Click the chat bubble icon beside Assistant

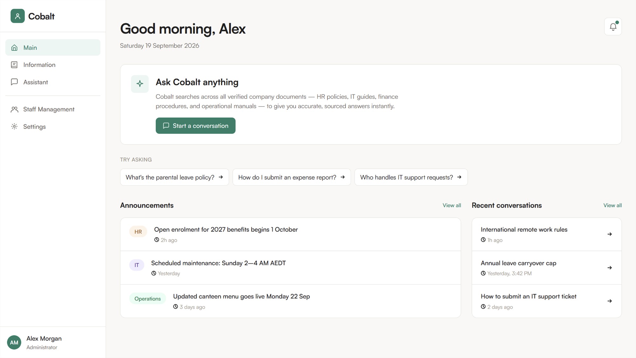tap(14, 82)
